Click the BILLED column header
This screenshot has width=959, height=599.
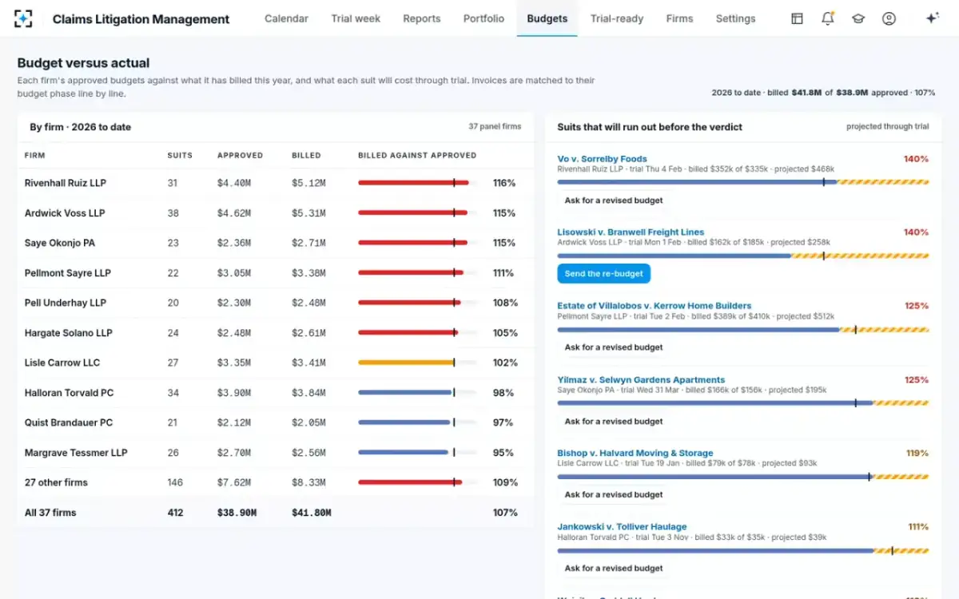click(306, 155)
